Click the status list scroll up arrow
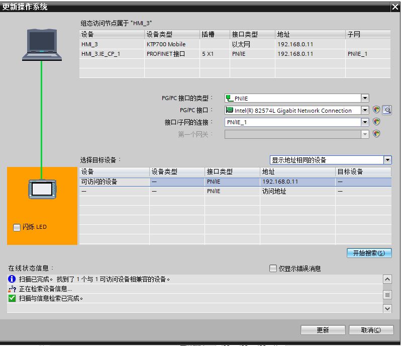The image size is (401, 346). tap(387, 279)
